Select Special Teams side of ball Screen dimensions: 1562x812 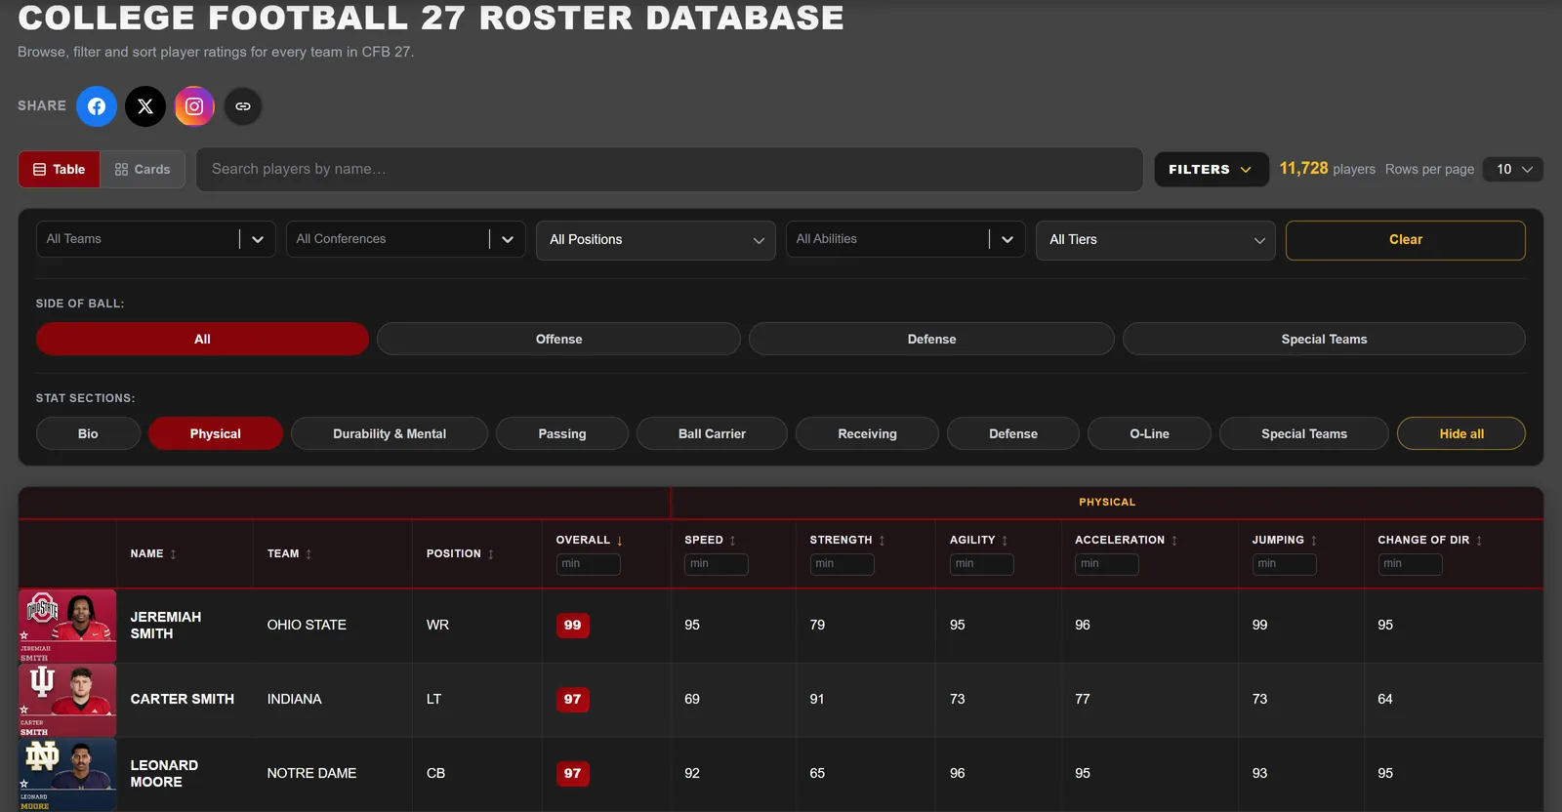tap(1324, 340)
